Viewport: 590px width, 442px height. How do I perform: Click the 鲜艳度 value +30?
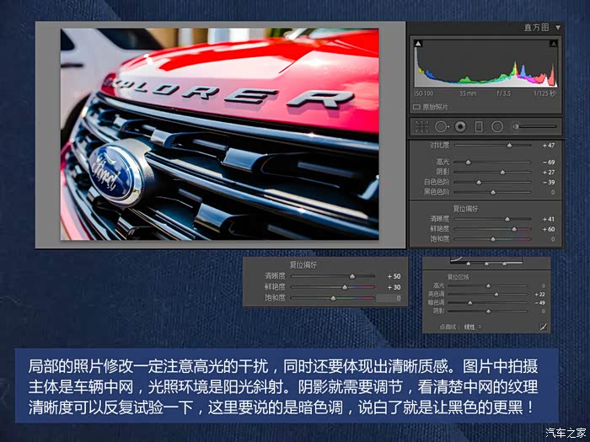(x=394, y=287)
